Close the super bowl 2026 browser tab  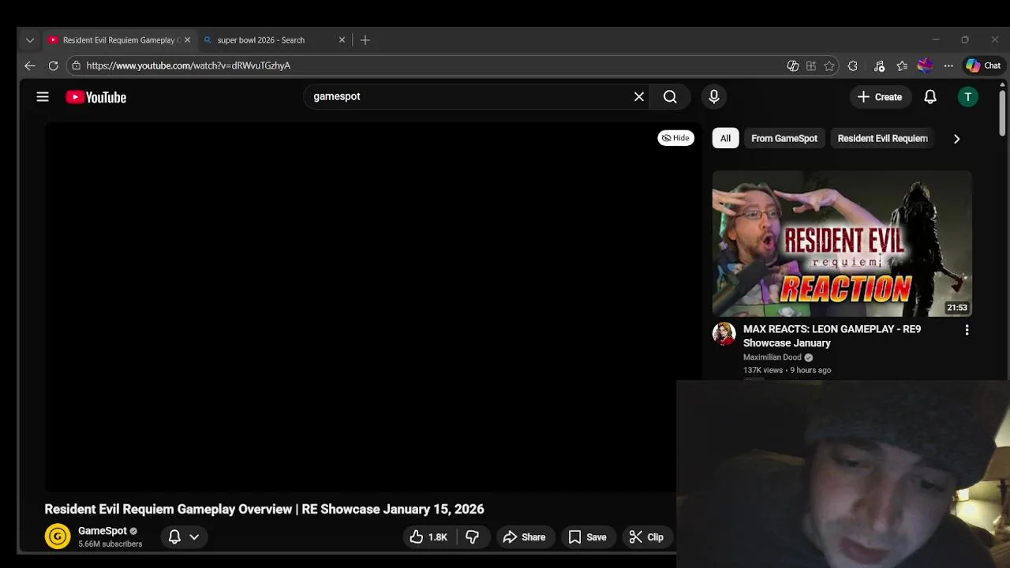(x=342, y=40)
